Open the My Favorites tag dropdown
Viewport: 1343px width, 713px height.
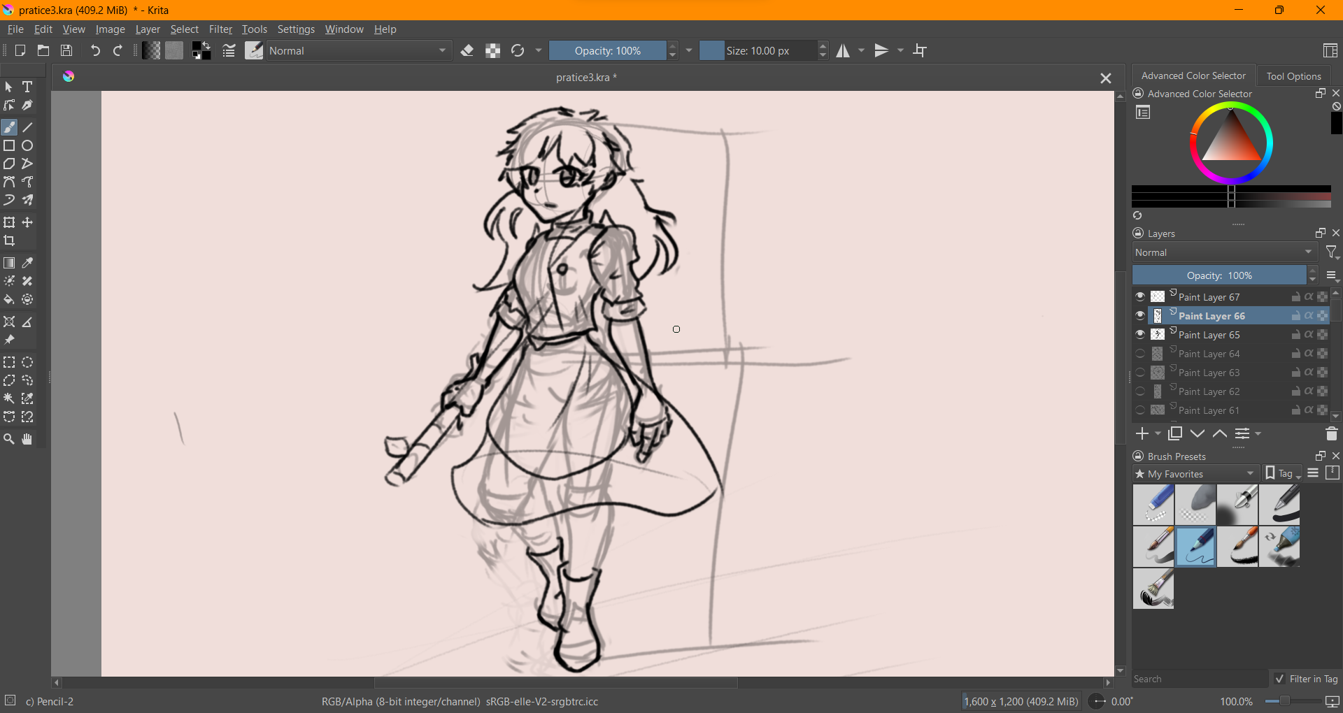1195,474
